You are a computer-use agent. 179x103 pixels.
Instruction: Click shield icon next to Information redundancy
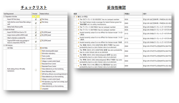(x=41, y=54)
